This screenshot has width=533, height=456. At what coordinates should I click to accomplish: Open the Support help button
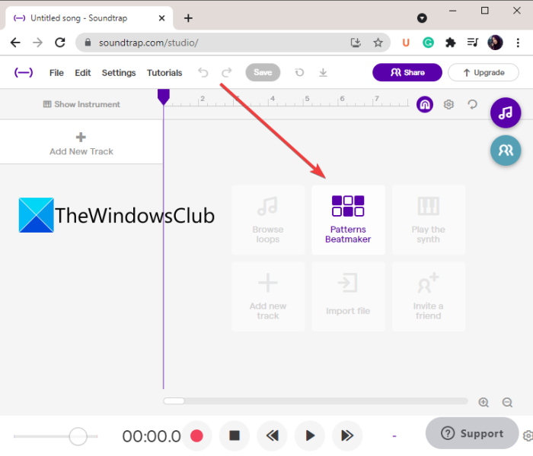point(472,433)
